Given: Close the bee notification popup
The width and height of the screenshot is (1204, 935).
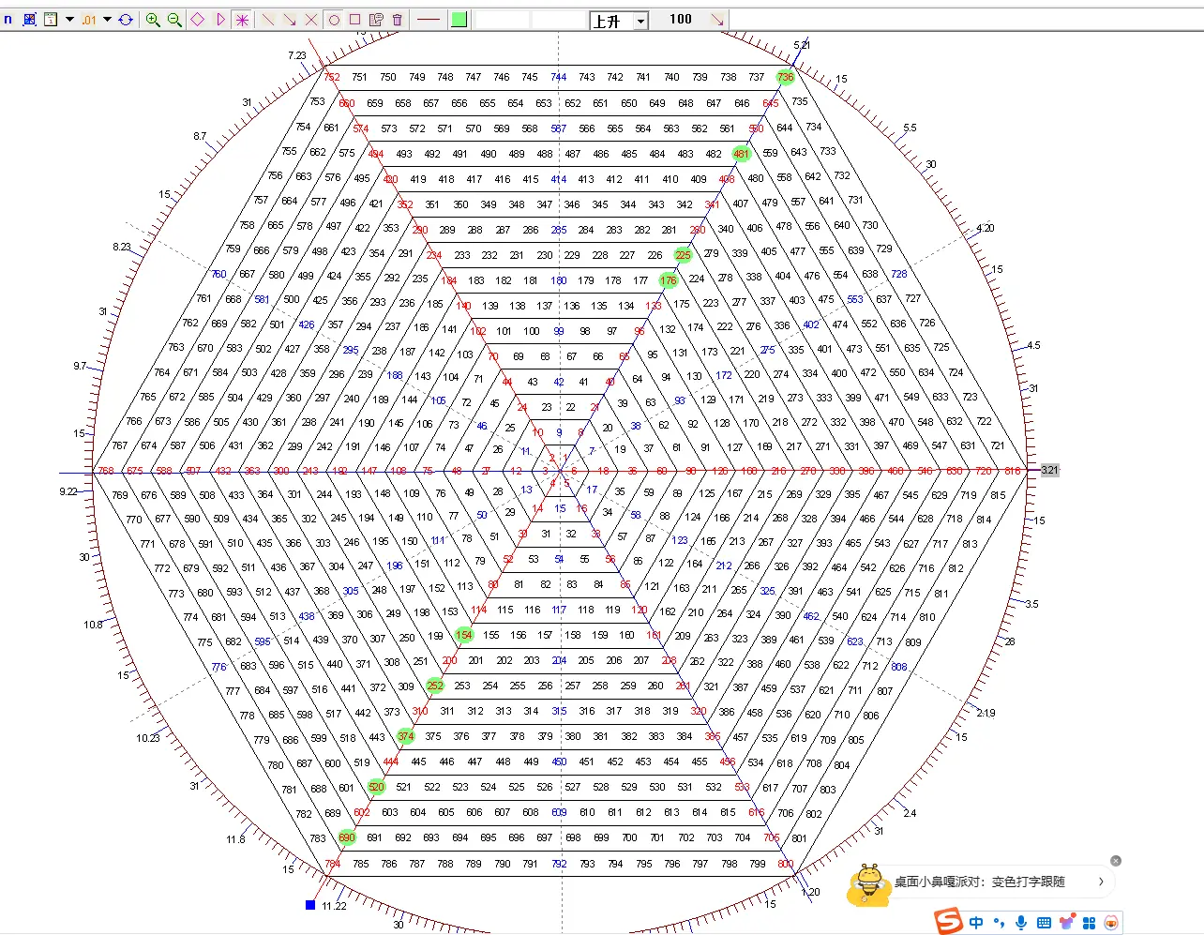Looking at the screenshot, I should [1116, 861].
